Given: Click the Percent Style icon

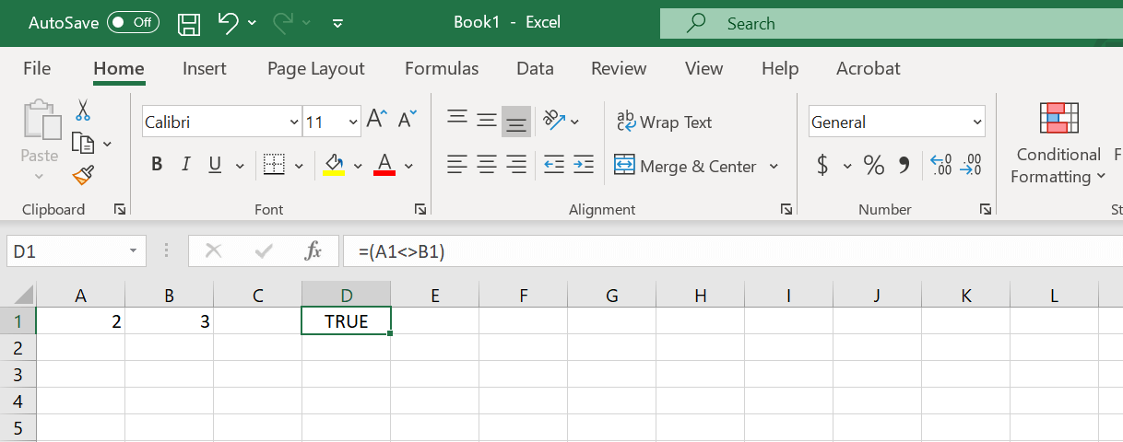Looking at the screenshot, I should click(x=873, y=166).
